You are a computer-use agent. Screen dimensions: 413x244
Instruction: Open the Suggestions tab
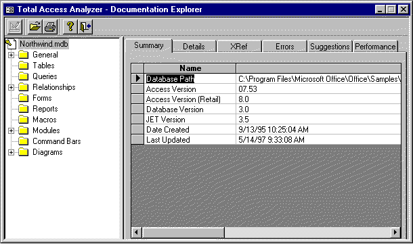pyautogui.click(x=330, y=47)
